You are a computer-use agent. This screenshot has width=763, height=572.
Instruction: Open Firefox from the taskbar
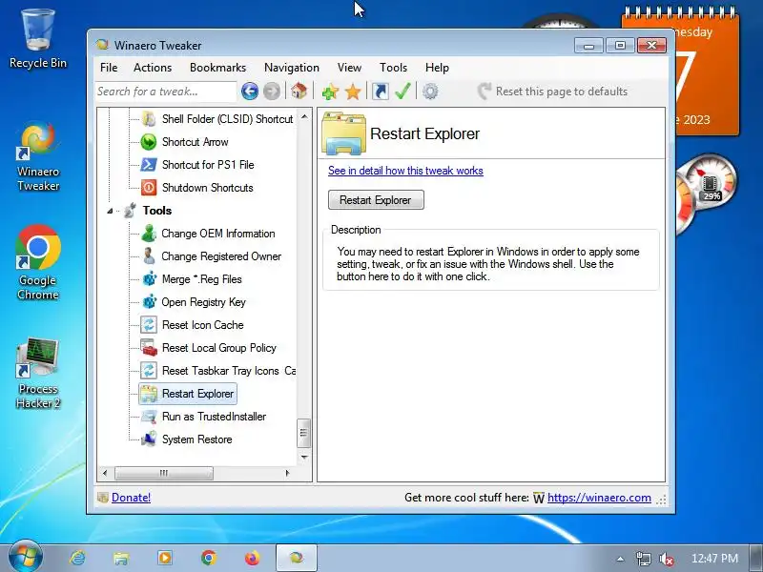[x=253, y=558]
